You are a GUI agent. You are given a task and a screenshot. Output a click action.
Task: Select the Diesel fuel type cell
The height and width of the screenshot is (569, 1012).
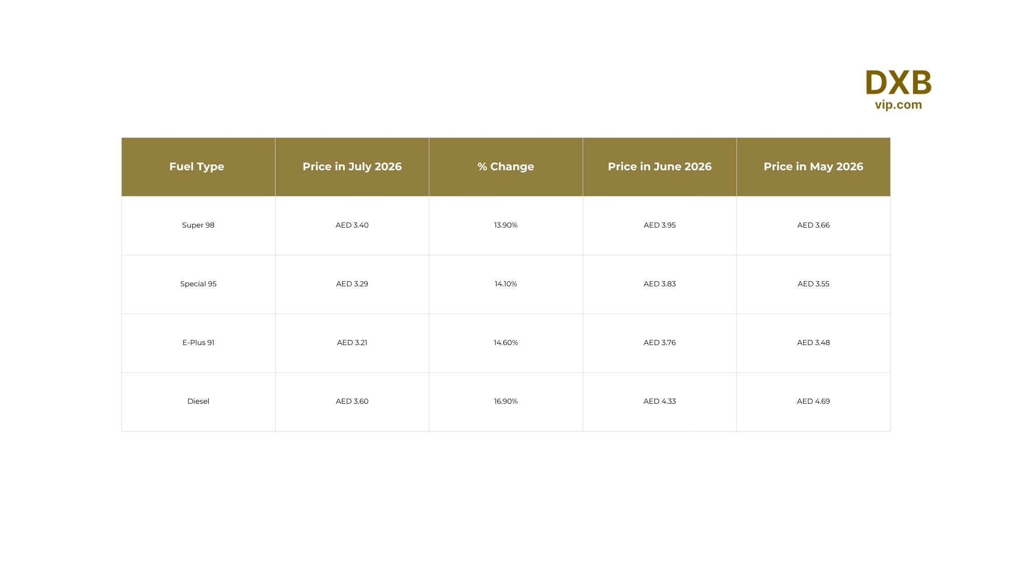[198, 401]
